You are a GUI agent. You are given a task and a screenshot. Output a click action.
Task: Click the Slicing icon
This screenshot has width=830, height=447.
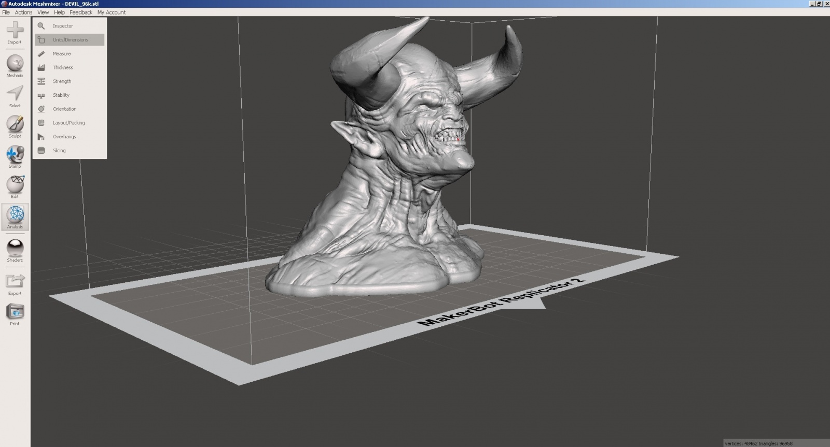(41, 150)
